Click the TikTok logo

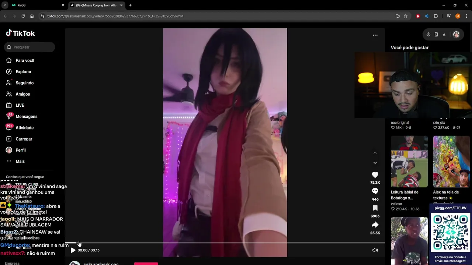(20, 33)
